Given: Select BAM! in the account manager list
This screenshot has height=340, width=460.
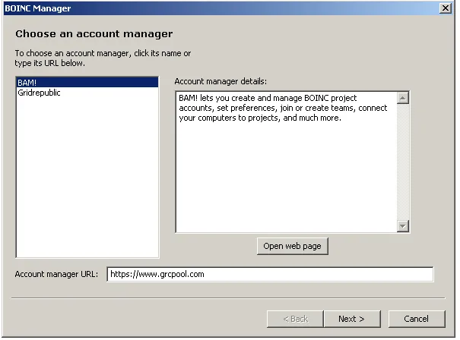Looking at the screenshot, I should click(87, 83).
